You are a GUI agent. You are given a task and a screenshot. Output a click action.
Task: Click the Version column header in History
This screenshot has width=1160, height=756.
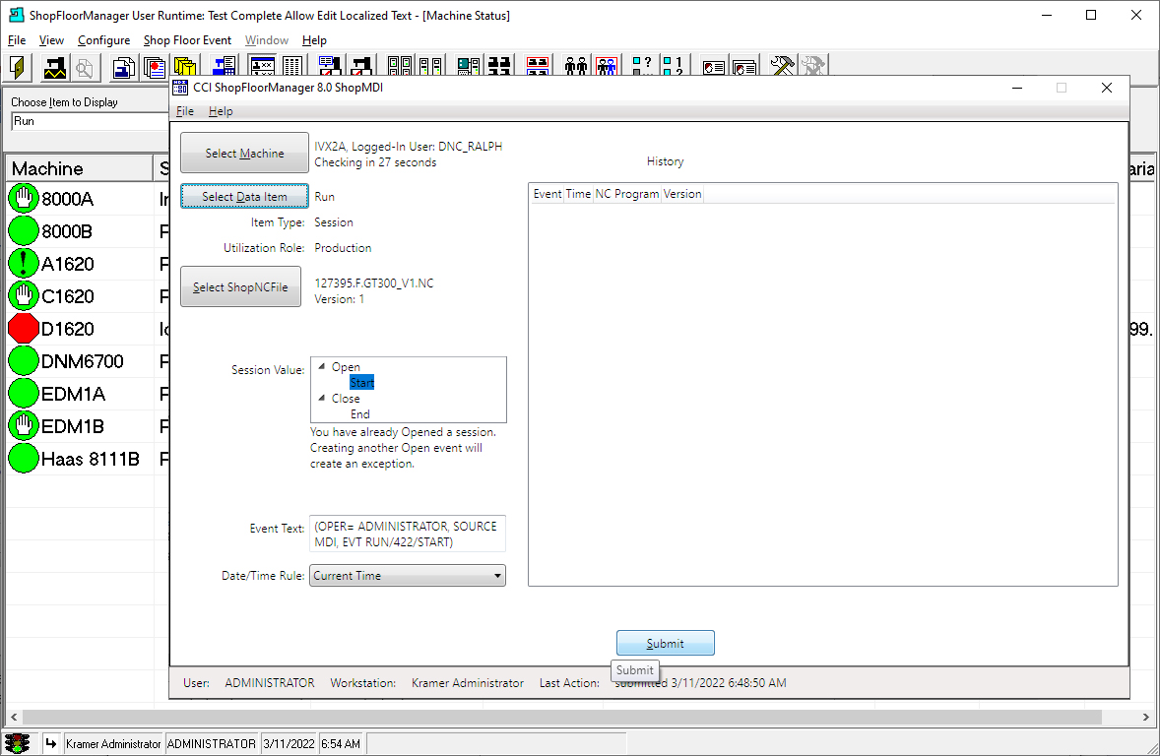click(682, 194)
